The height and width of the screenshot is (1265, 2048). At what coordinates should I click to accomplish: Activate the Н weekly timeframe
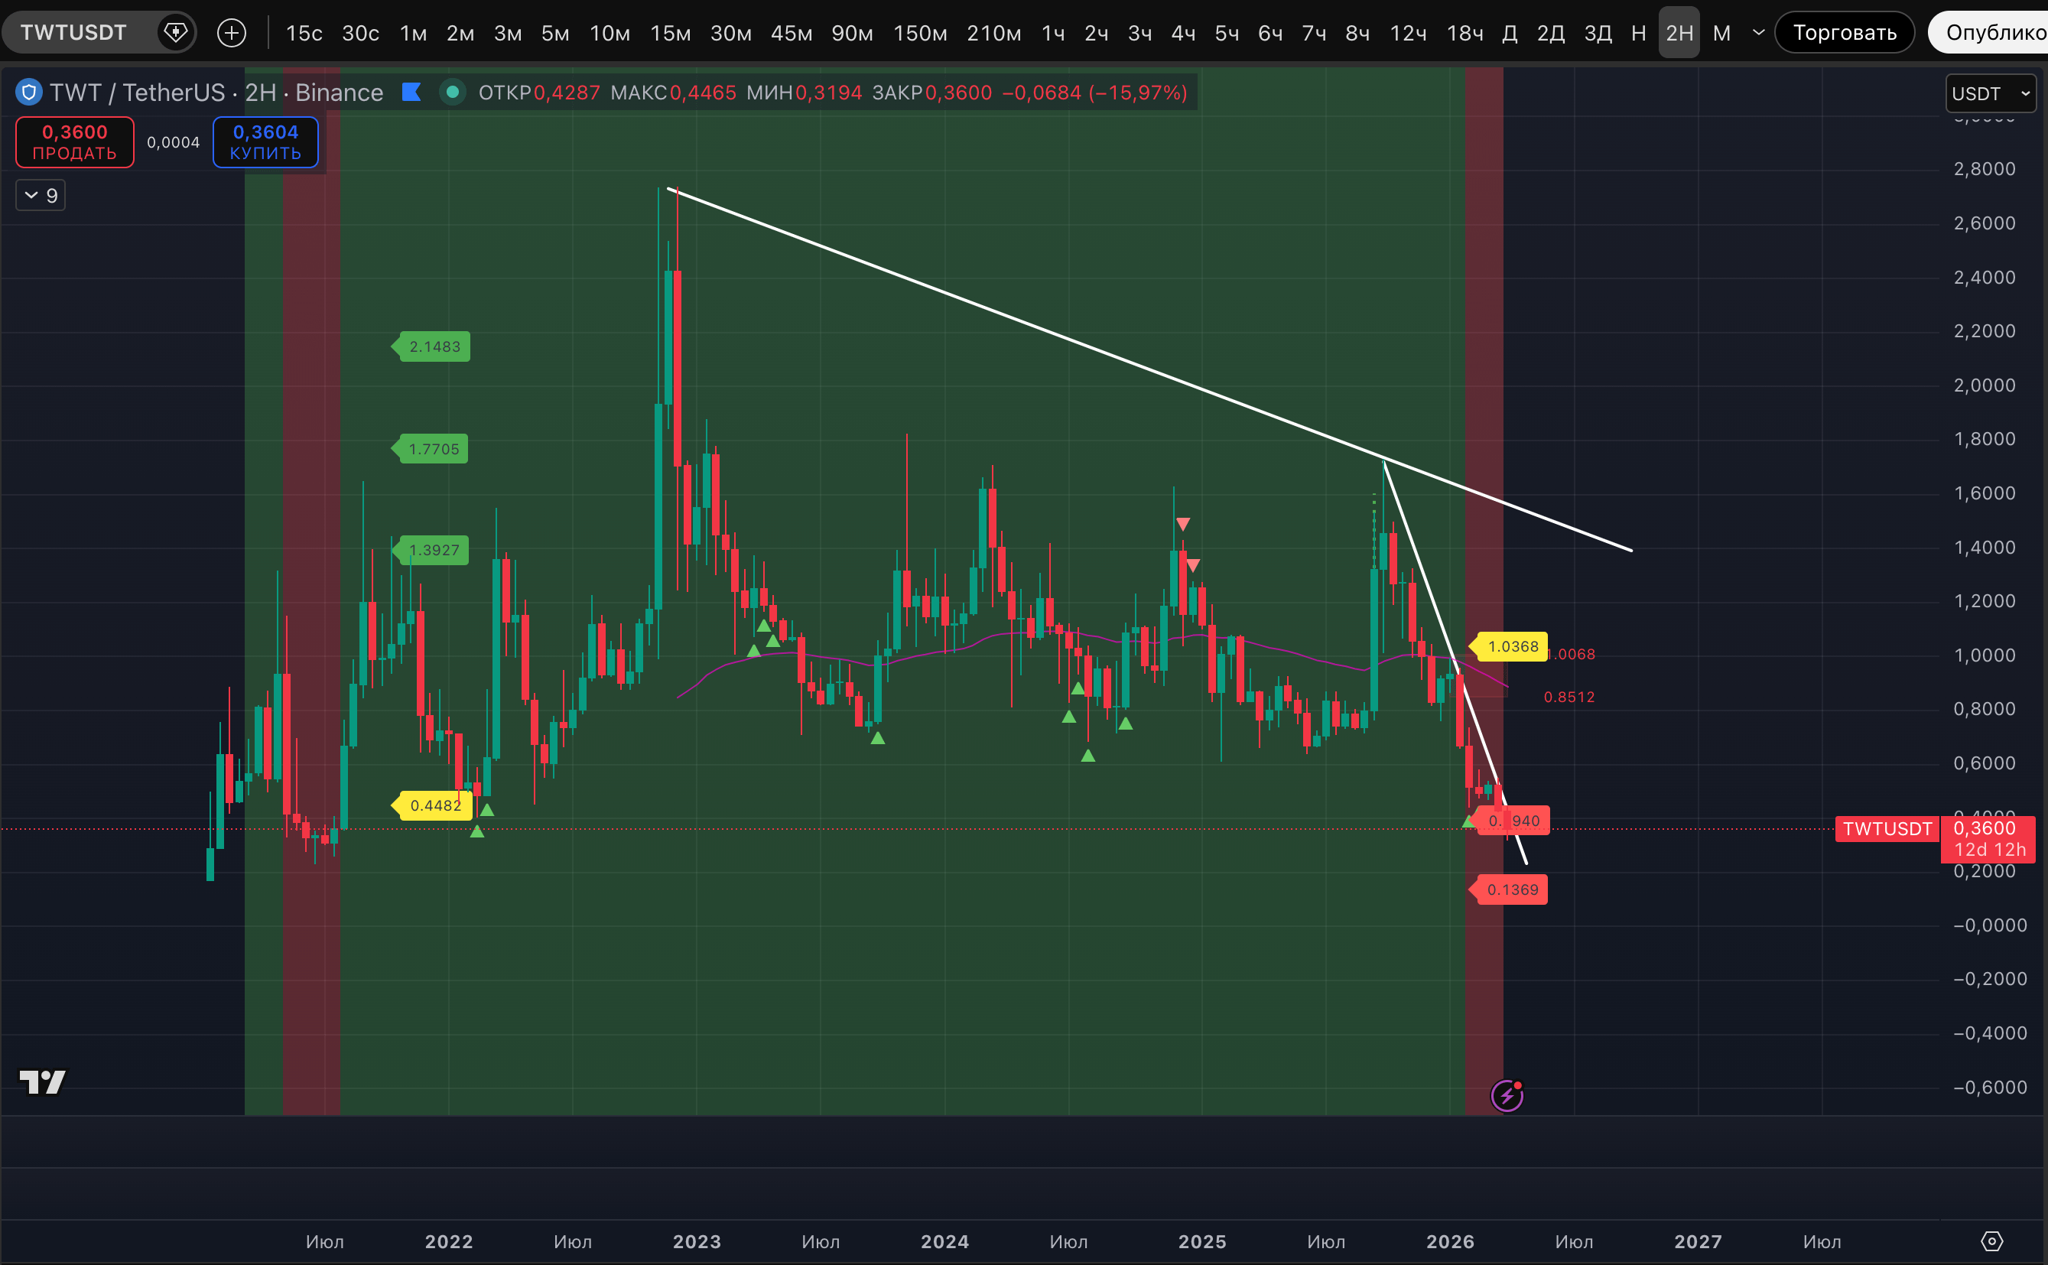point(1638,33)
